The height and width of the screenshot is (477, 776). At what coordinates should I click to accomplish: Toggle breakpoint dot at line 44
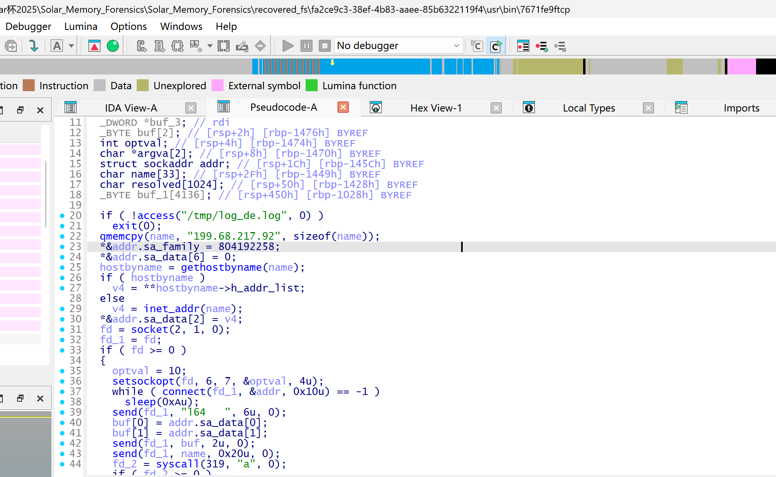tap(62, 464)
